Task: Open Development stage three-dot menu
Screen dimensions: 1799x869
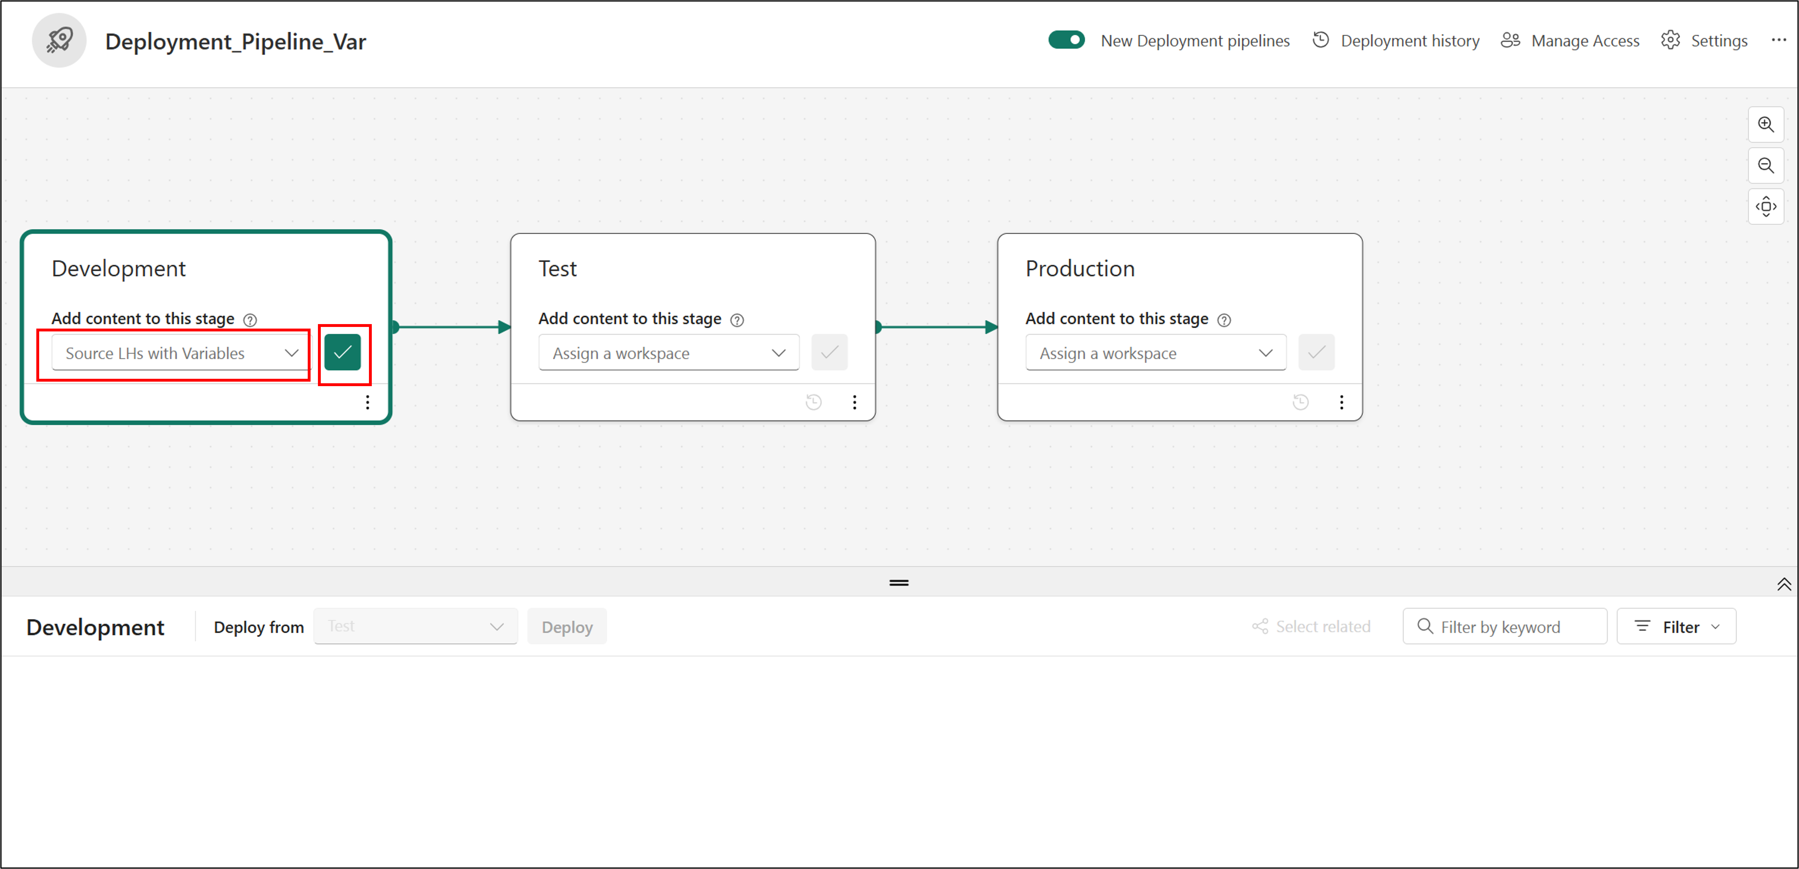Action: click(367, 402)
